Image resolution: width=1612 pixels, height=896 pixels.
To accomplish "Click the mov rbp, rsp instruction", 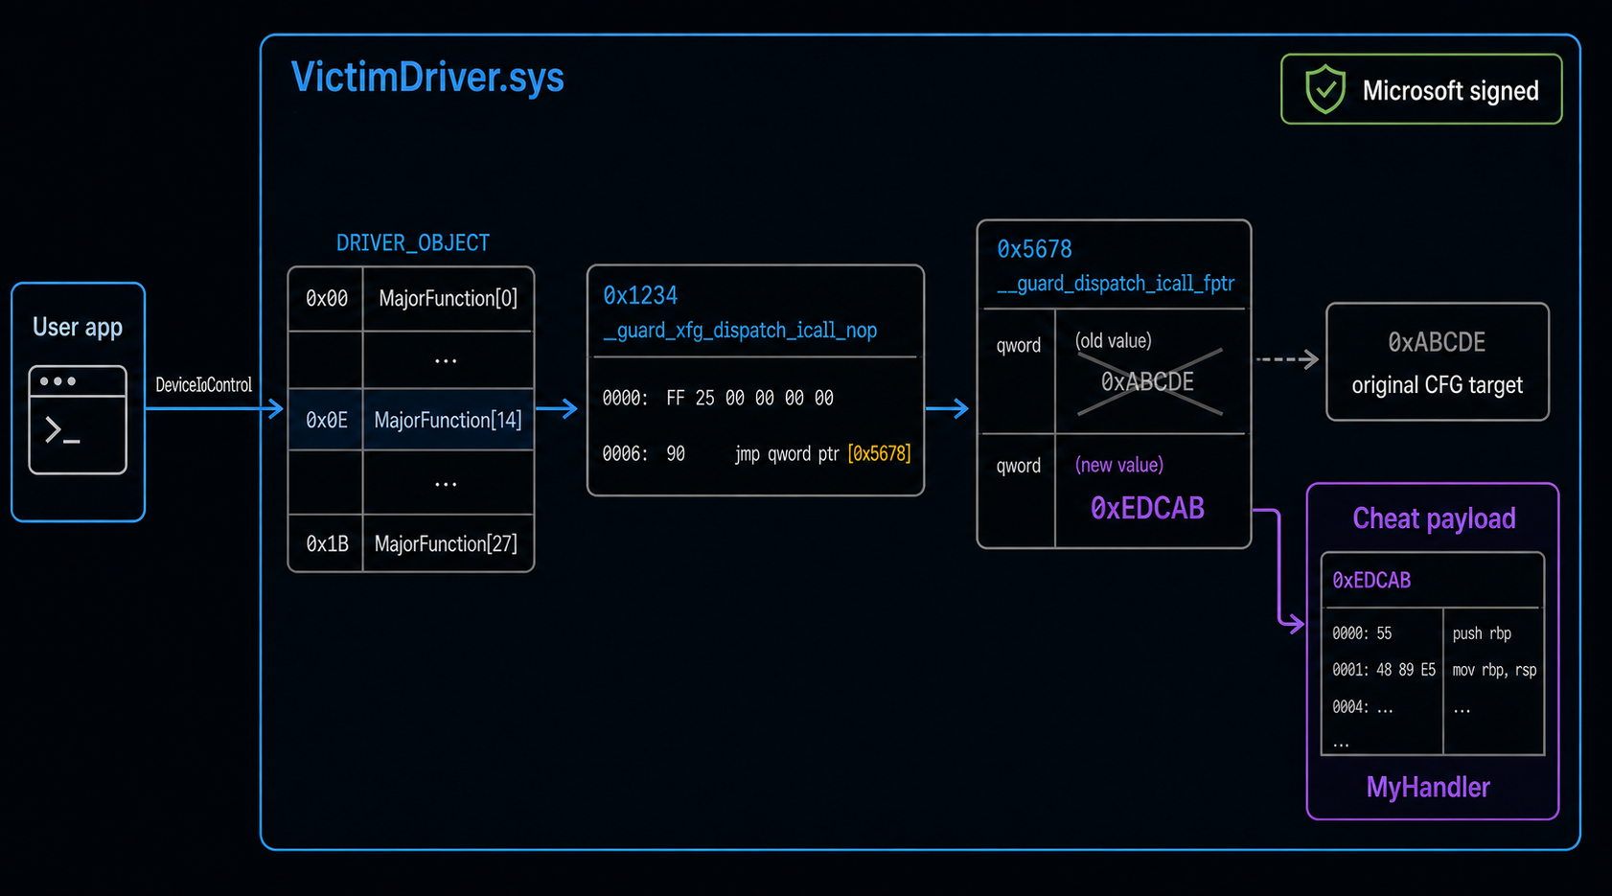I will (x=1494, y=670).
